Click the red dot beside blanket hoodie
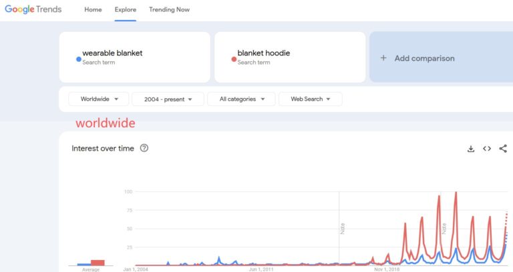 point(234,59)
